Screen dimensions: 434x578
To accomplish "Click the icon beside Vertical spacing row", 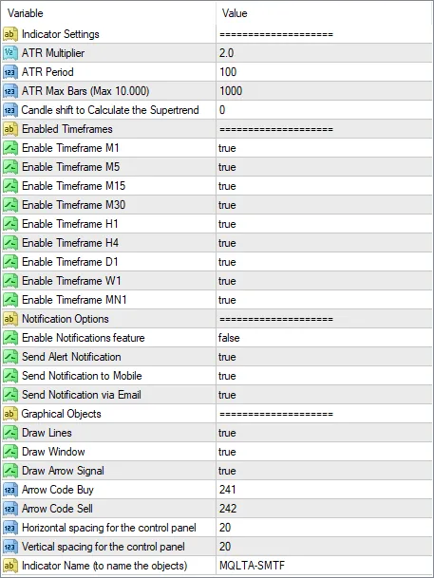I will [10, 547].
